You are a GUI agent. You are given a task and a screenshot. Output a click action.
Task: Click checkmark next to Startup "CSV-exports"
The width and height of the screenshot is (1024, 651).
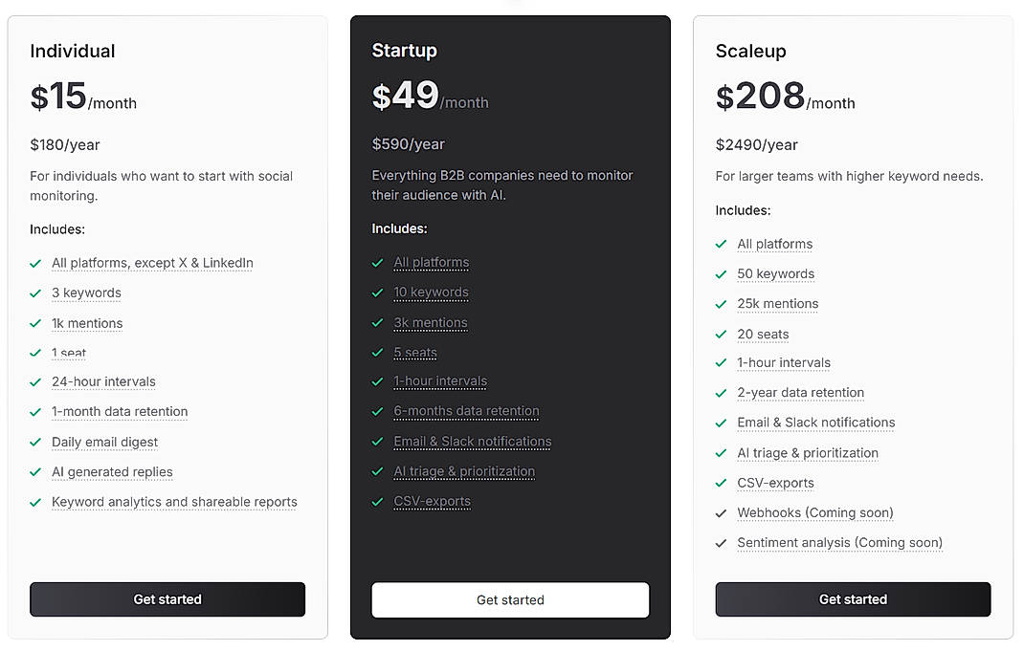point(377,502)
